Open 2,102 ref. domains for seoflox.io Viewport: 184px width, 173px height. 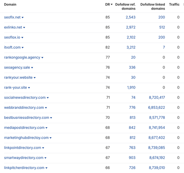pos(131,37)
